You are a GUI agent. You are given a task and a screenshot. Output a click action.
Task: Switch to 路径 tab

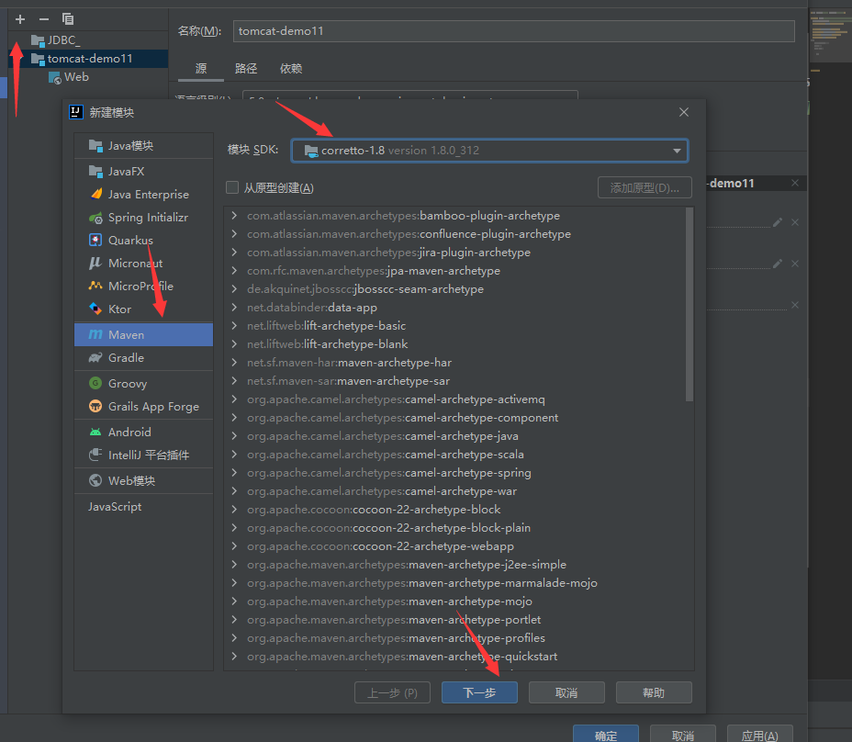click(x=246, y=69)
